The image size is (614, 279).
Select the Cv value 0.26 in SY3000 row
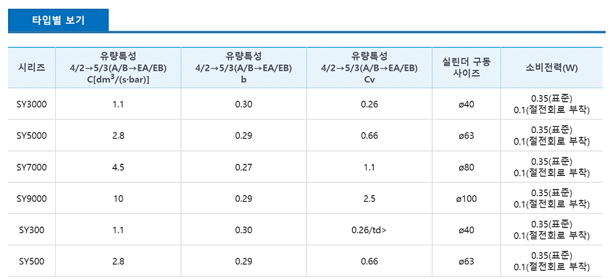coord(369,104)
